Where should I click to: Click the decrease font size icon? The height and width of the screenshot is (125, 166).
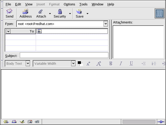point(88,63)
